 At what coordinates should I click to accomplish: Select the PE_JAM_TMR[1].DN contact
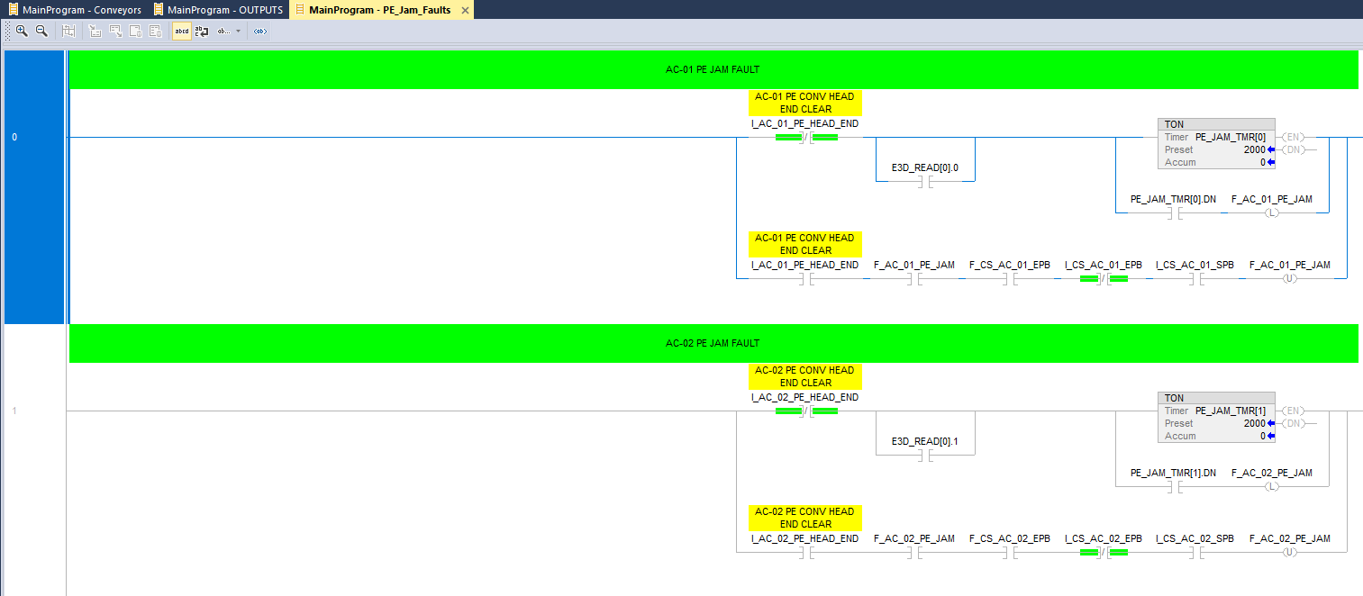[x=1173, y=487]
